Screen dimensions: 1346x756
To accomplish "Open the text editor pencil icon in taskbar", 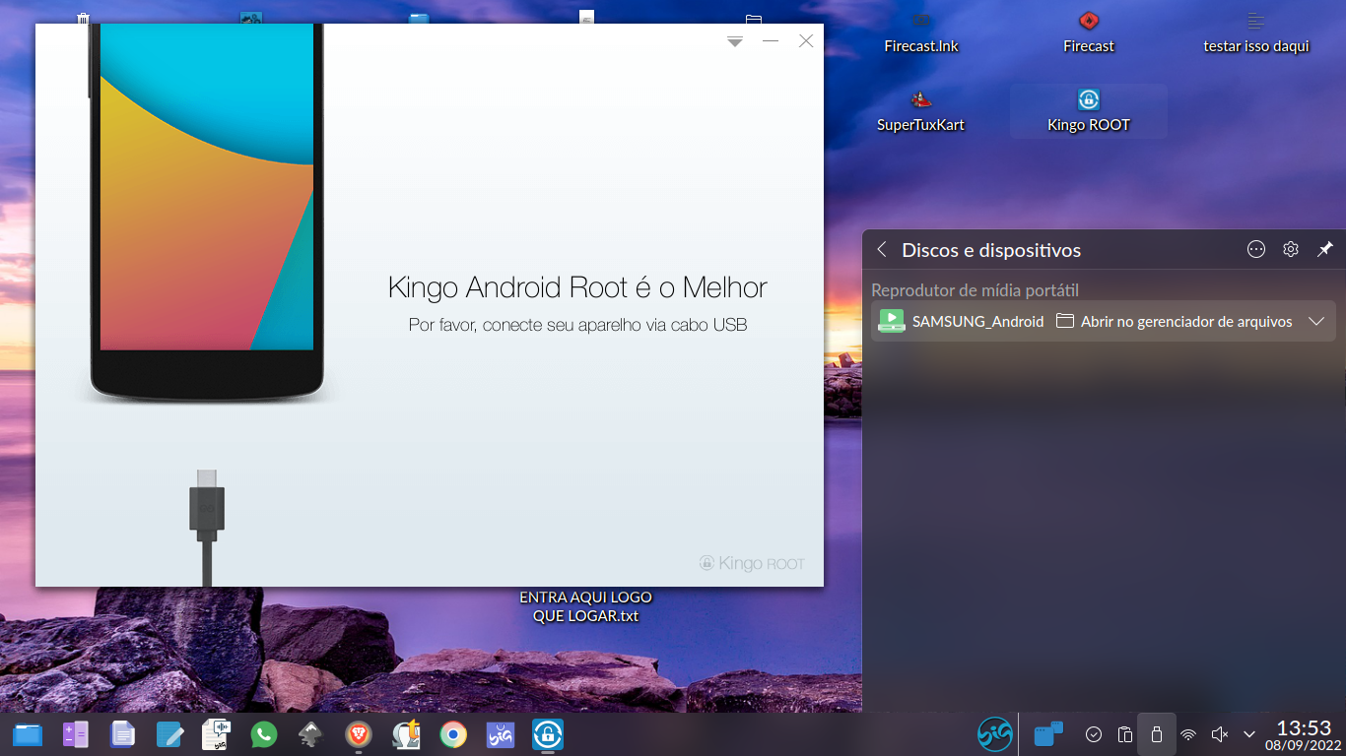I will 169,734.
